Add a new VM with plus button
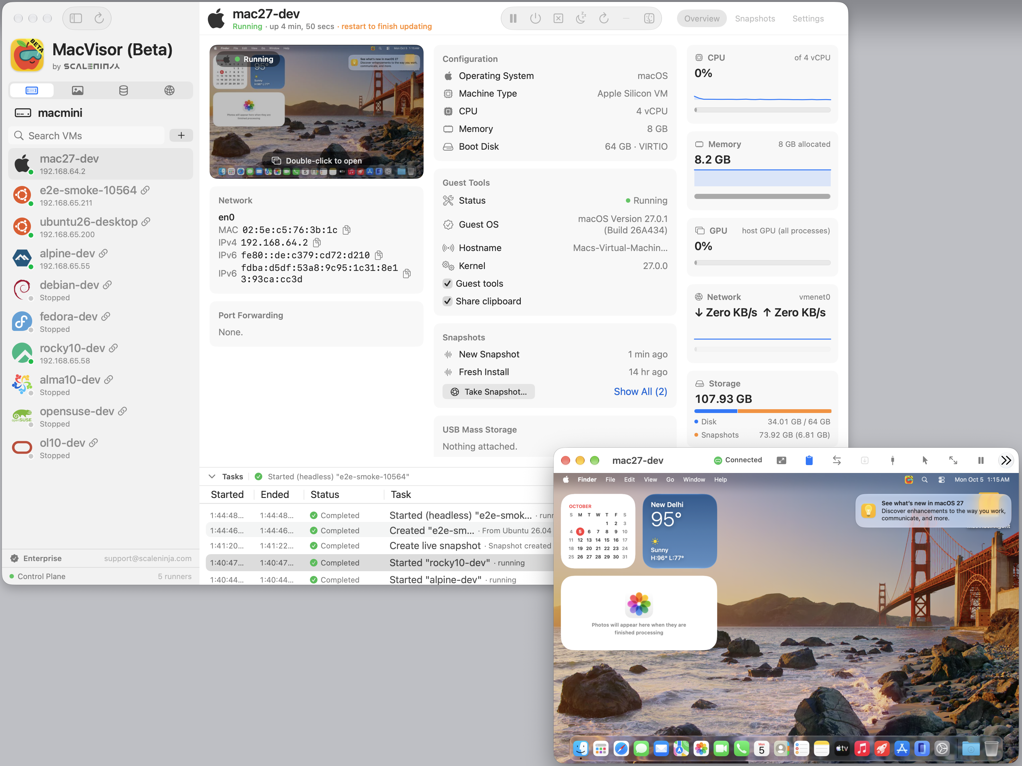The image size is (1022, 766). click(181, 135)
